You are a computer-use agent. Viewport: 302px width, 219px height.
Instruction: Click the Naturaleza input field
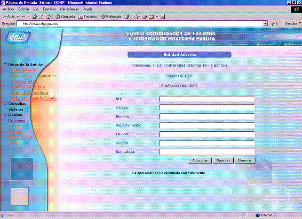(207, 152)
